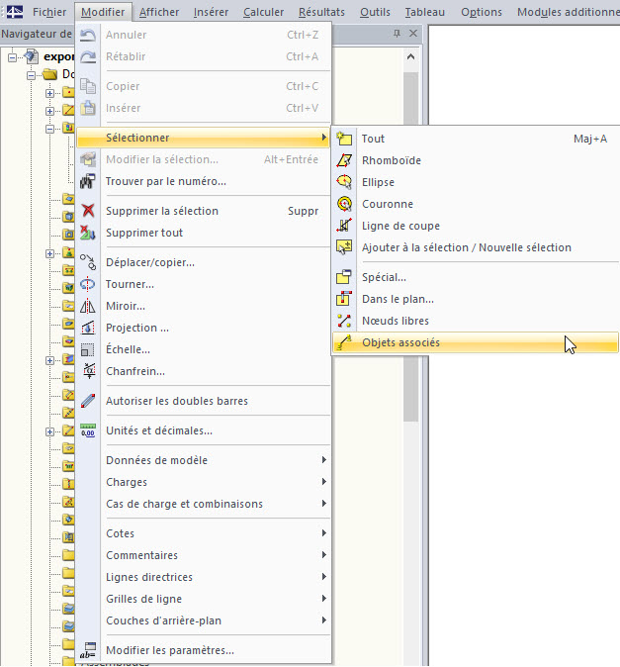
Task: Click the Ligne de coupe icon
Action: coord(344,226)
